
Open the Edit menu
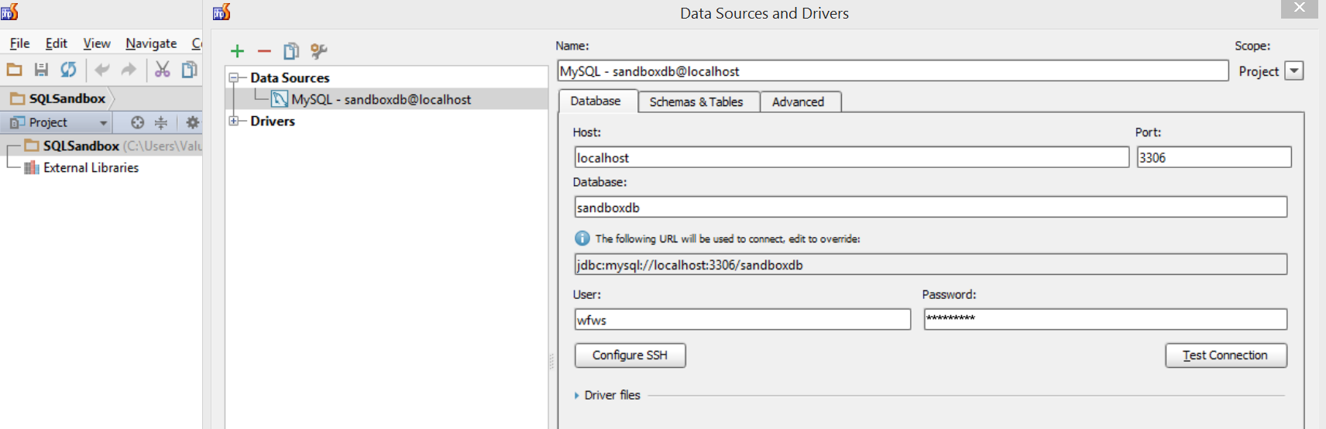pos(56,43)
